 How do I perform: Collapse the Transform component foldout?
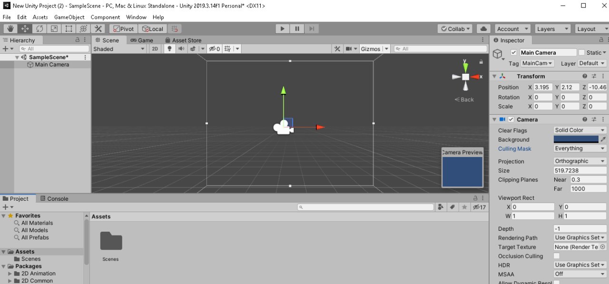click(x=494, y=76)
